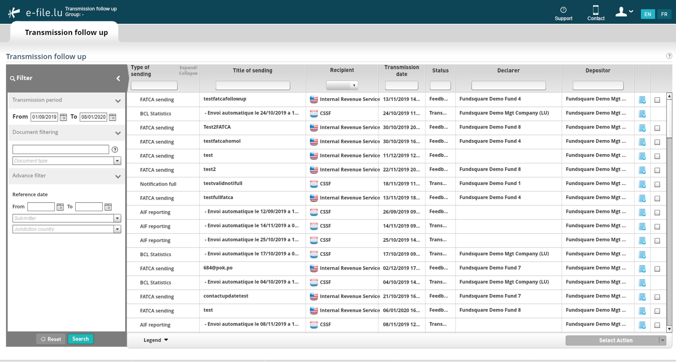676x362 pixels.
Task: Open the Support help icon
Action: click(563, 10)
